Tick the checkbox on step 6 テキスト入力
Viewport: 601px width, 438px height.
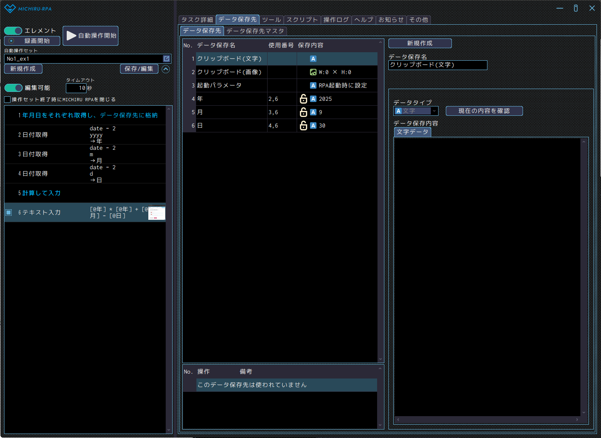[x=8, y=213]
